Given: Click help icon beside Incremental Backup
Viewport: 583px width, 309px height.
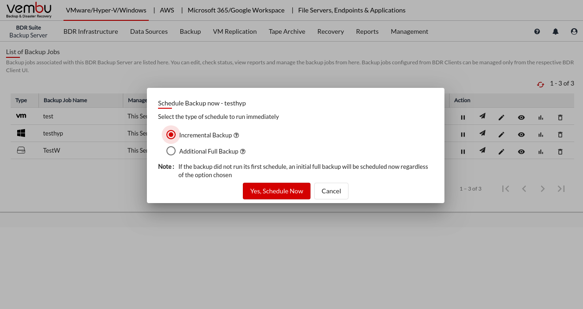Looking at the screenshot, I should click(x=236, y=136).
